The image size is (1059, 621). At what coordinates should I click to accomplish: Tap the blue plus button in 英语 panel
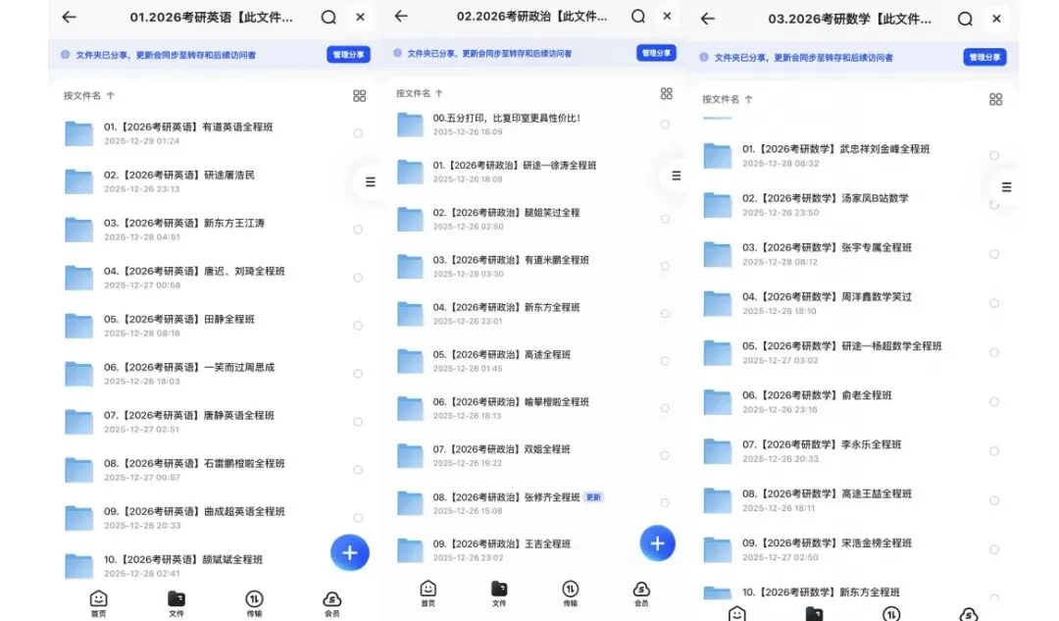[350, 552]
